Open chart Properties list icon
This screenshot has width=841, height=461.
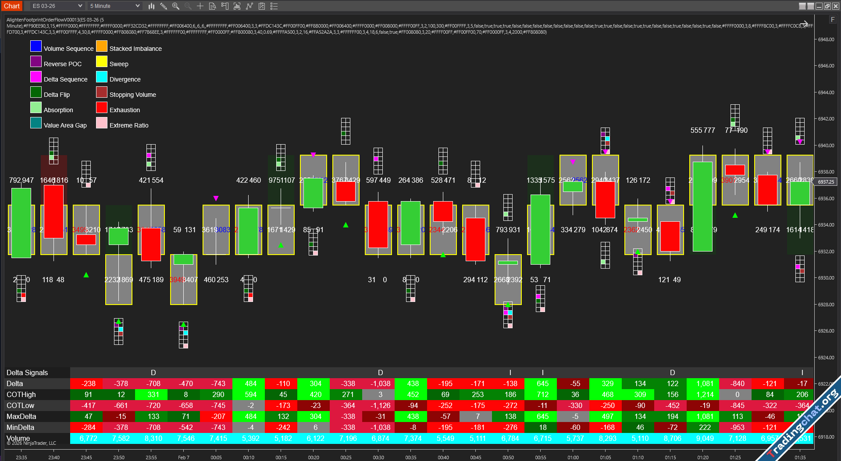coord(274,6)
